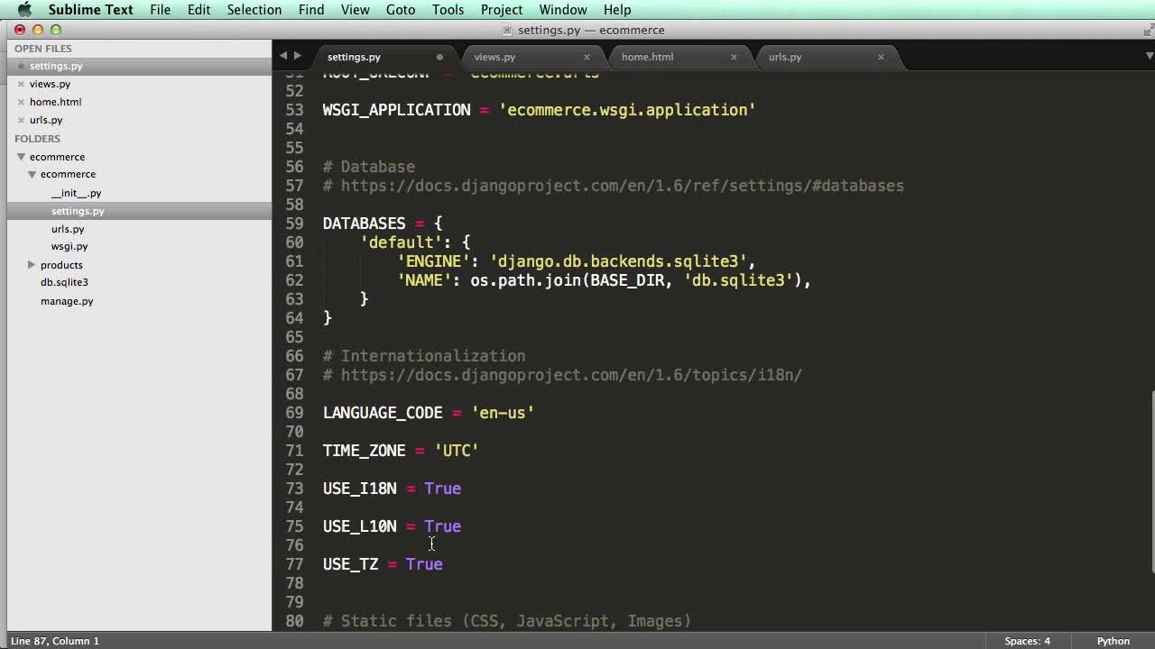1155x649 pixels.
Task: Click unsaved dot on settings.py tab
Action: click(439, 57)
